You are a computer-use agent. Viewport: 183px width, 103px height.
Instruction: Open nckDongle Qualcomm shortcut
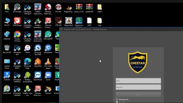(x=38, y=34)
